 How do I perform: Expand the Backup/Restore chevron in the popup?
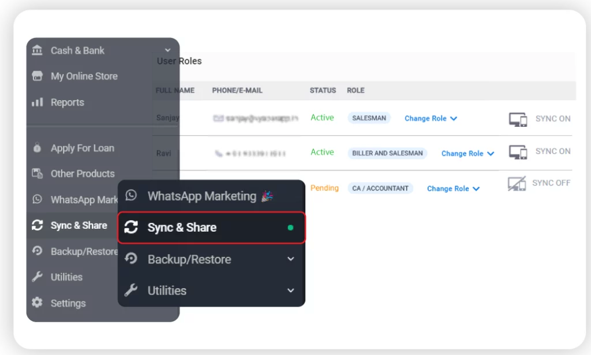click(x=290, y=259)
